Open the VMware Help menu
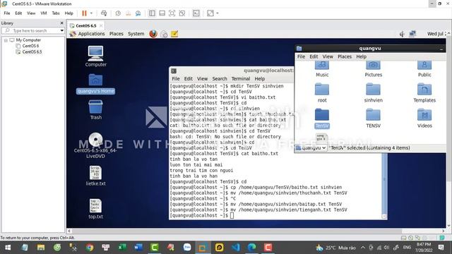 [x=69, y=13]
